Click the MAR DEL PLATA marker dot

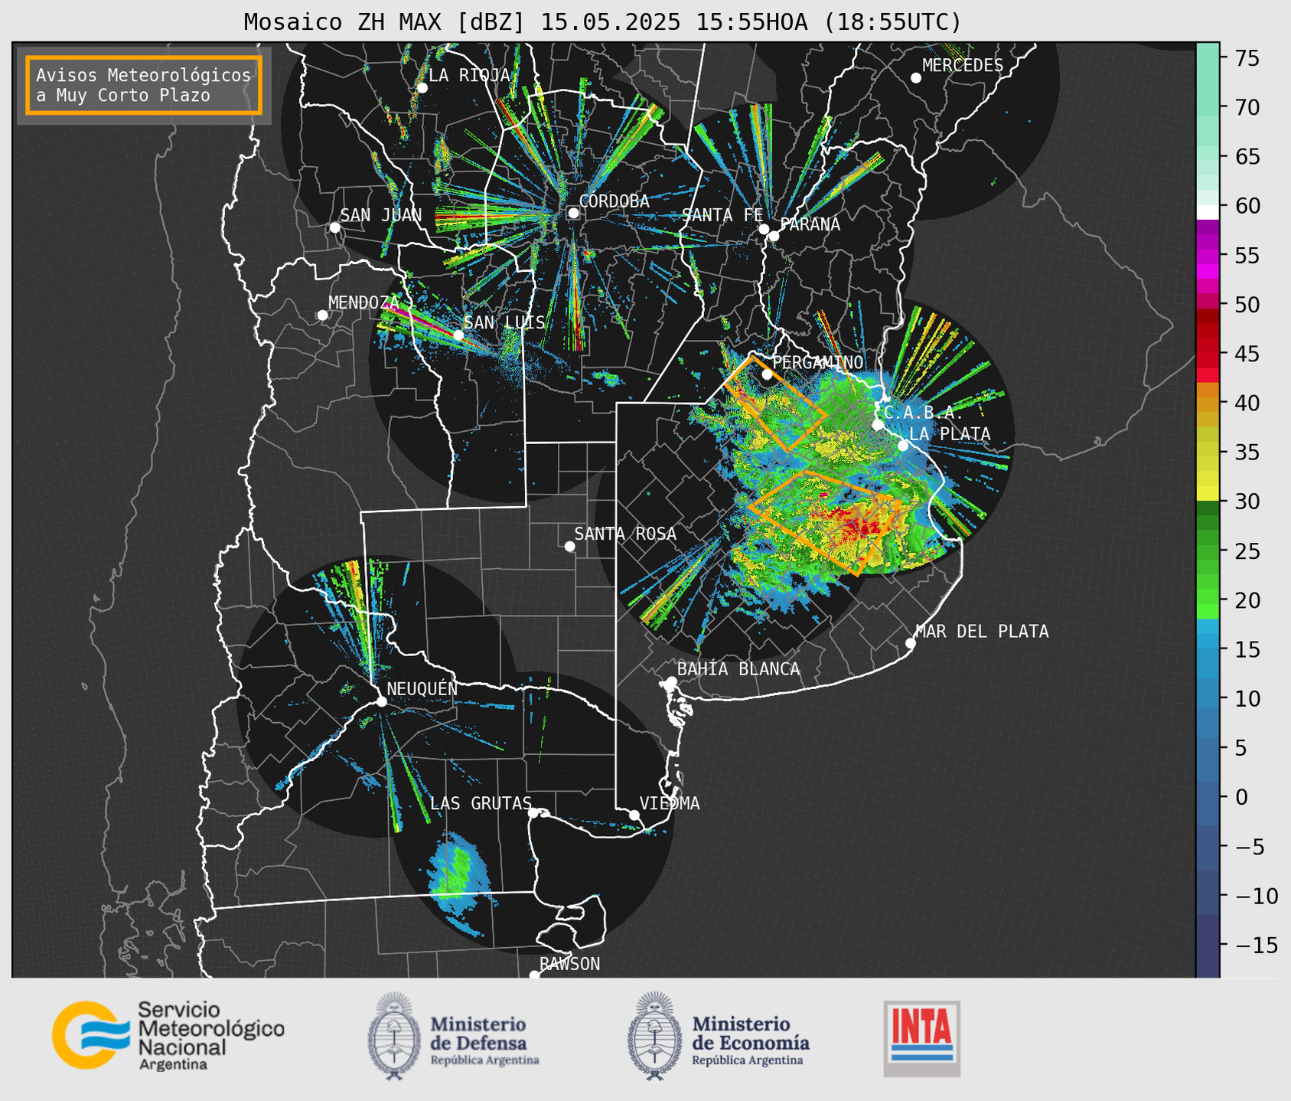click(x=911, y=643)
